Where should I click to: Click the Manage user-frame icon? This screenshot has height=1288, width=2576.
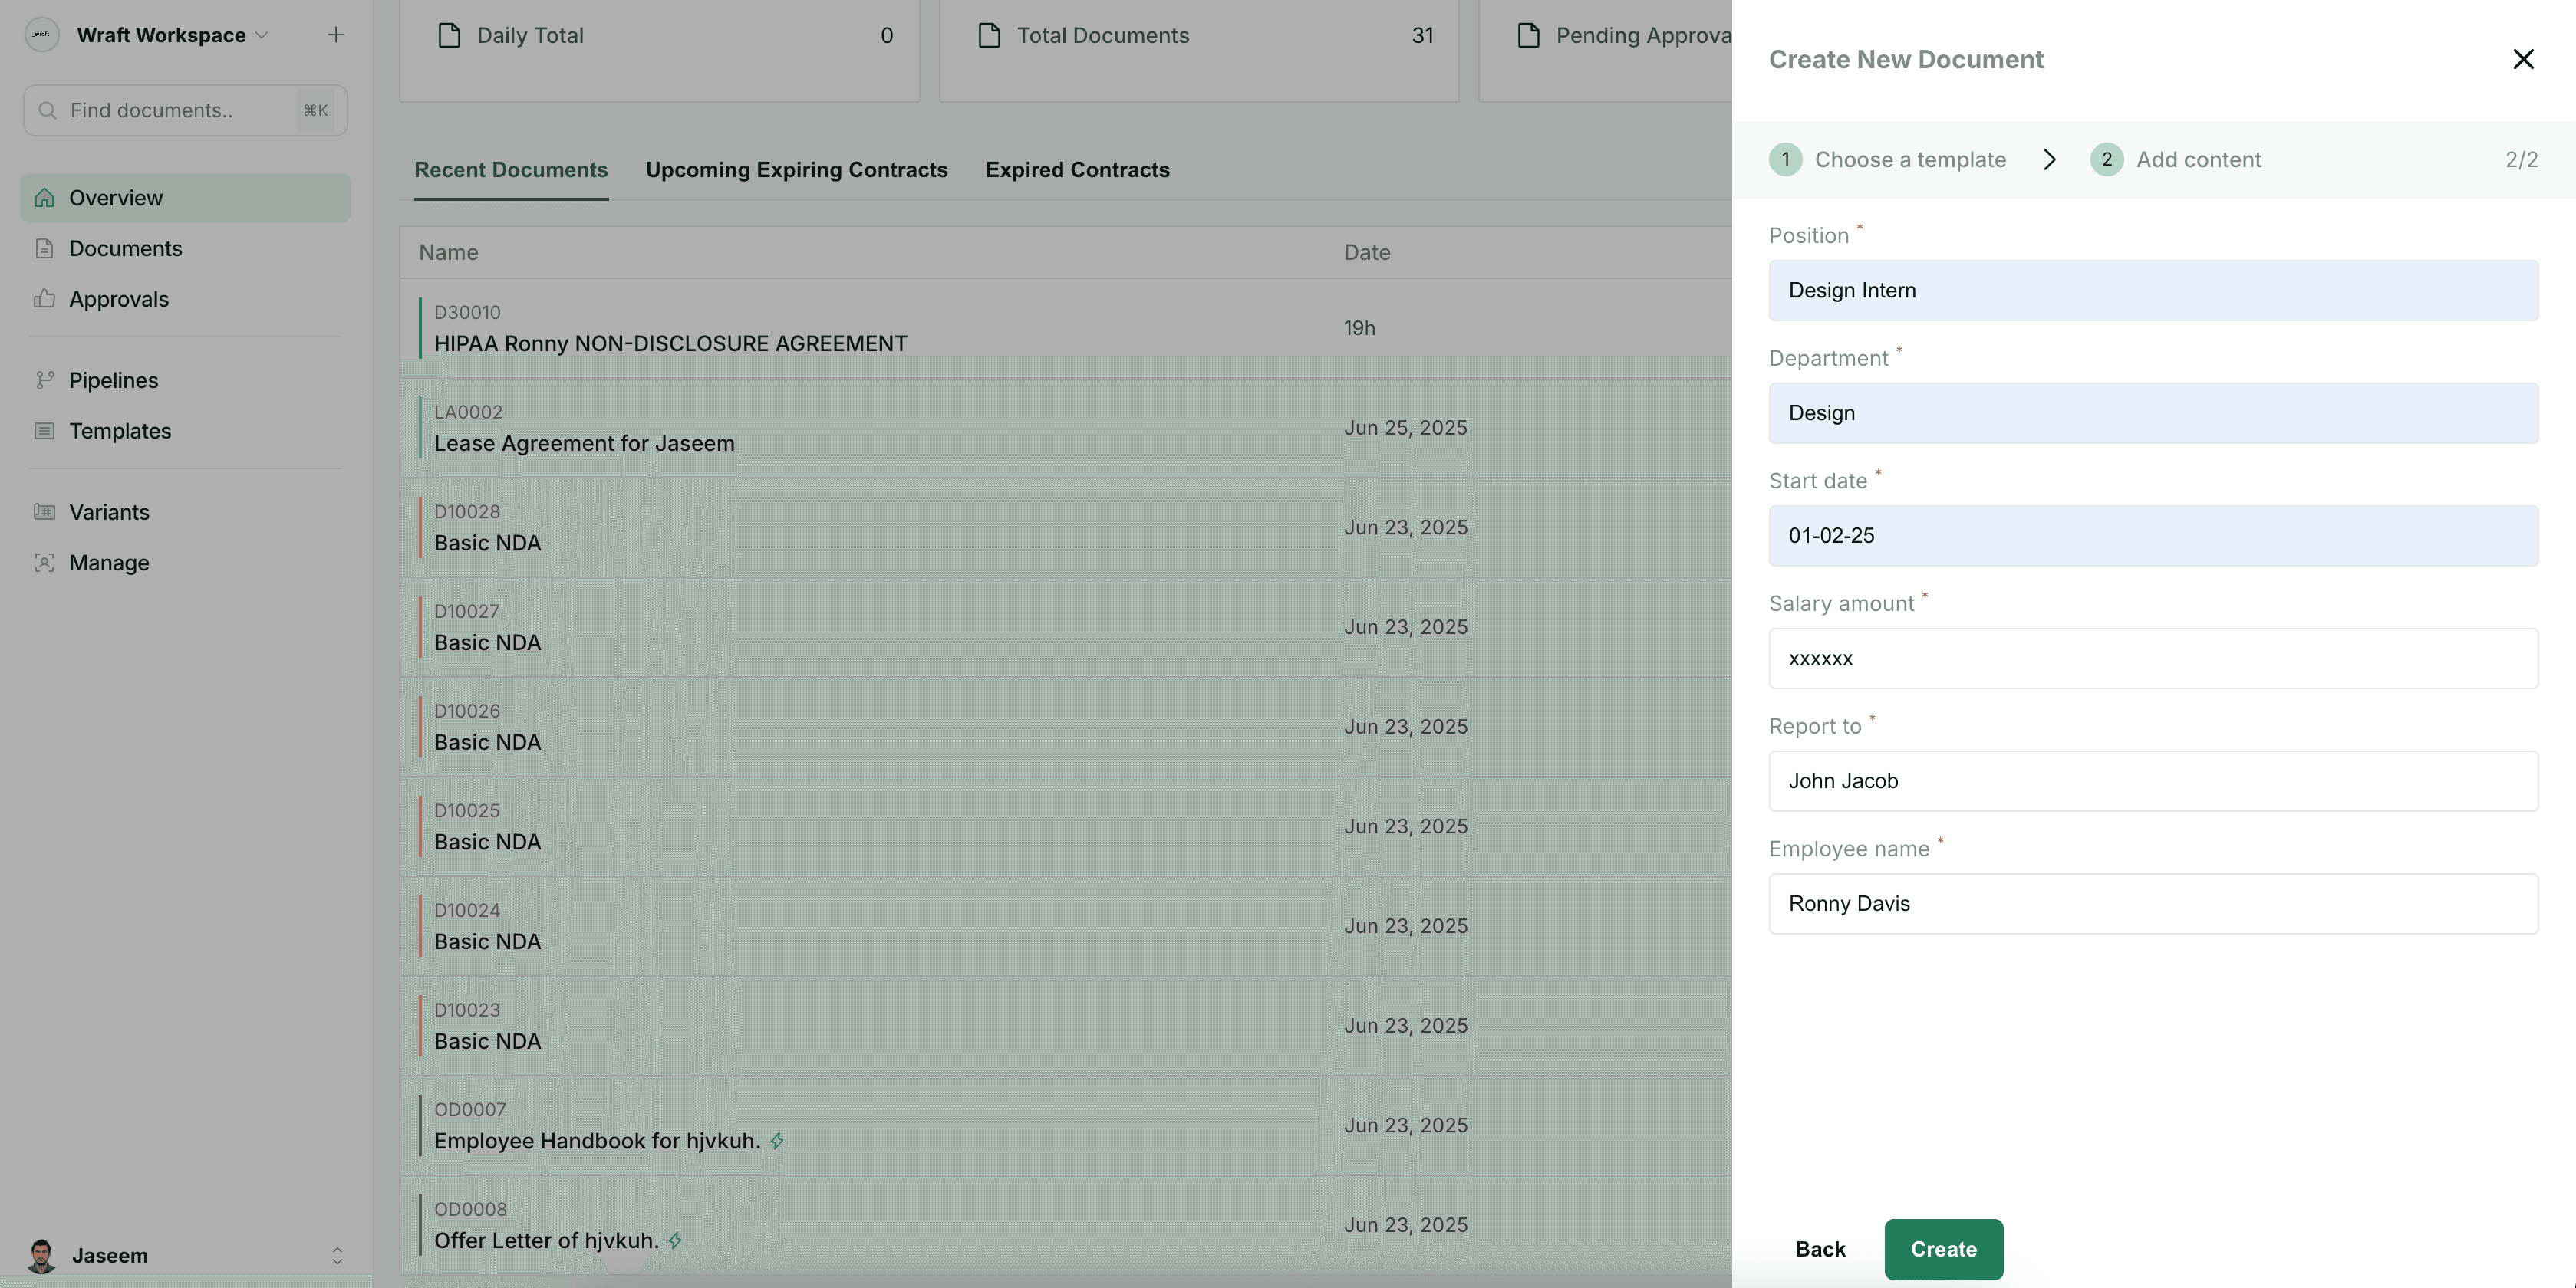tap(44, 563)
